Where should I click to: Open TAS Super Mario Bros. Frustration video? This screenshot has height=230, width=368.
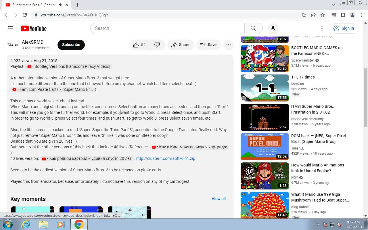[313, 109]
